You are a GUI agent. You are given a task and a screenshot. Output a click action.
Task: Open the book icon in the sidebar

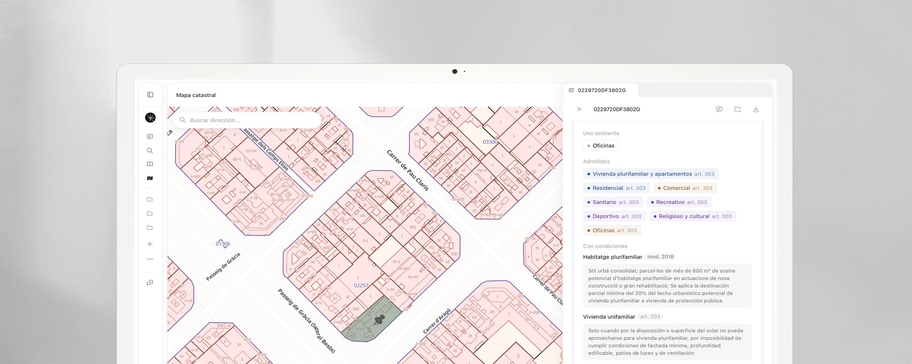150,164
